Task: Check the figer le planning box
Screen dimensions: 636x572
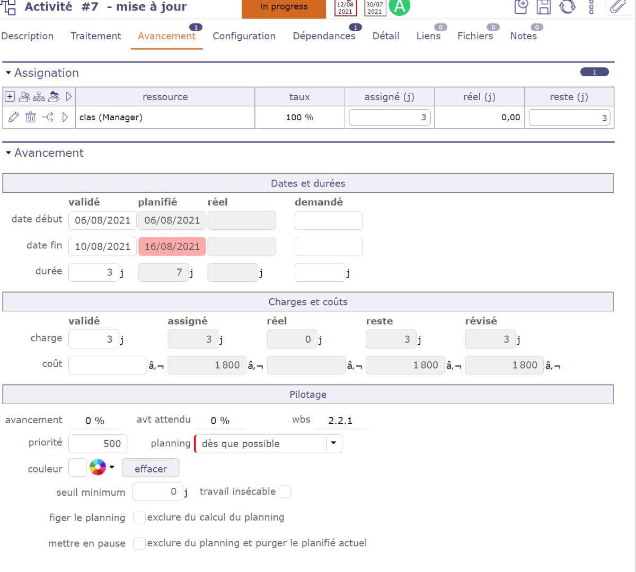Action: (139, 518)
